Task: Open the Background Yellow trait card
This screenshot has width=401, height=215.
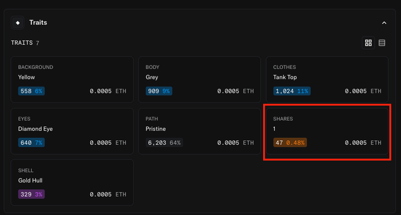Action: click(x=72, y=80)
